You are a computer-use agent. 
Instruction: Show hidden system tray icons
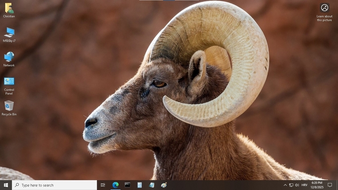285,185
